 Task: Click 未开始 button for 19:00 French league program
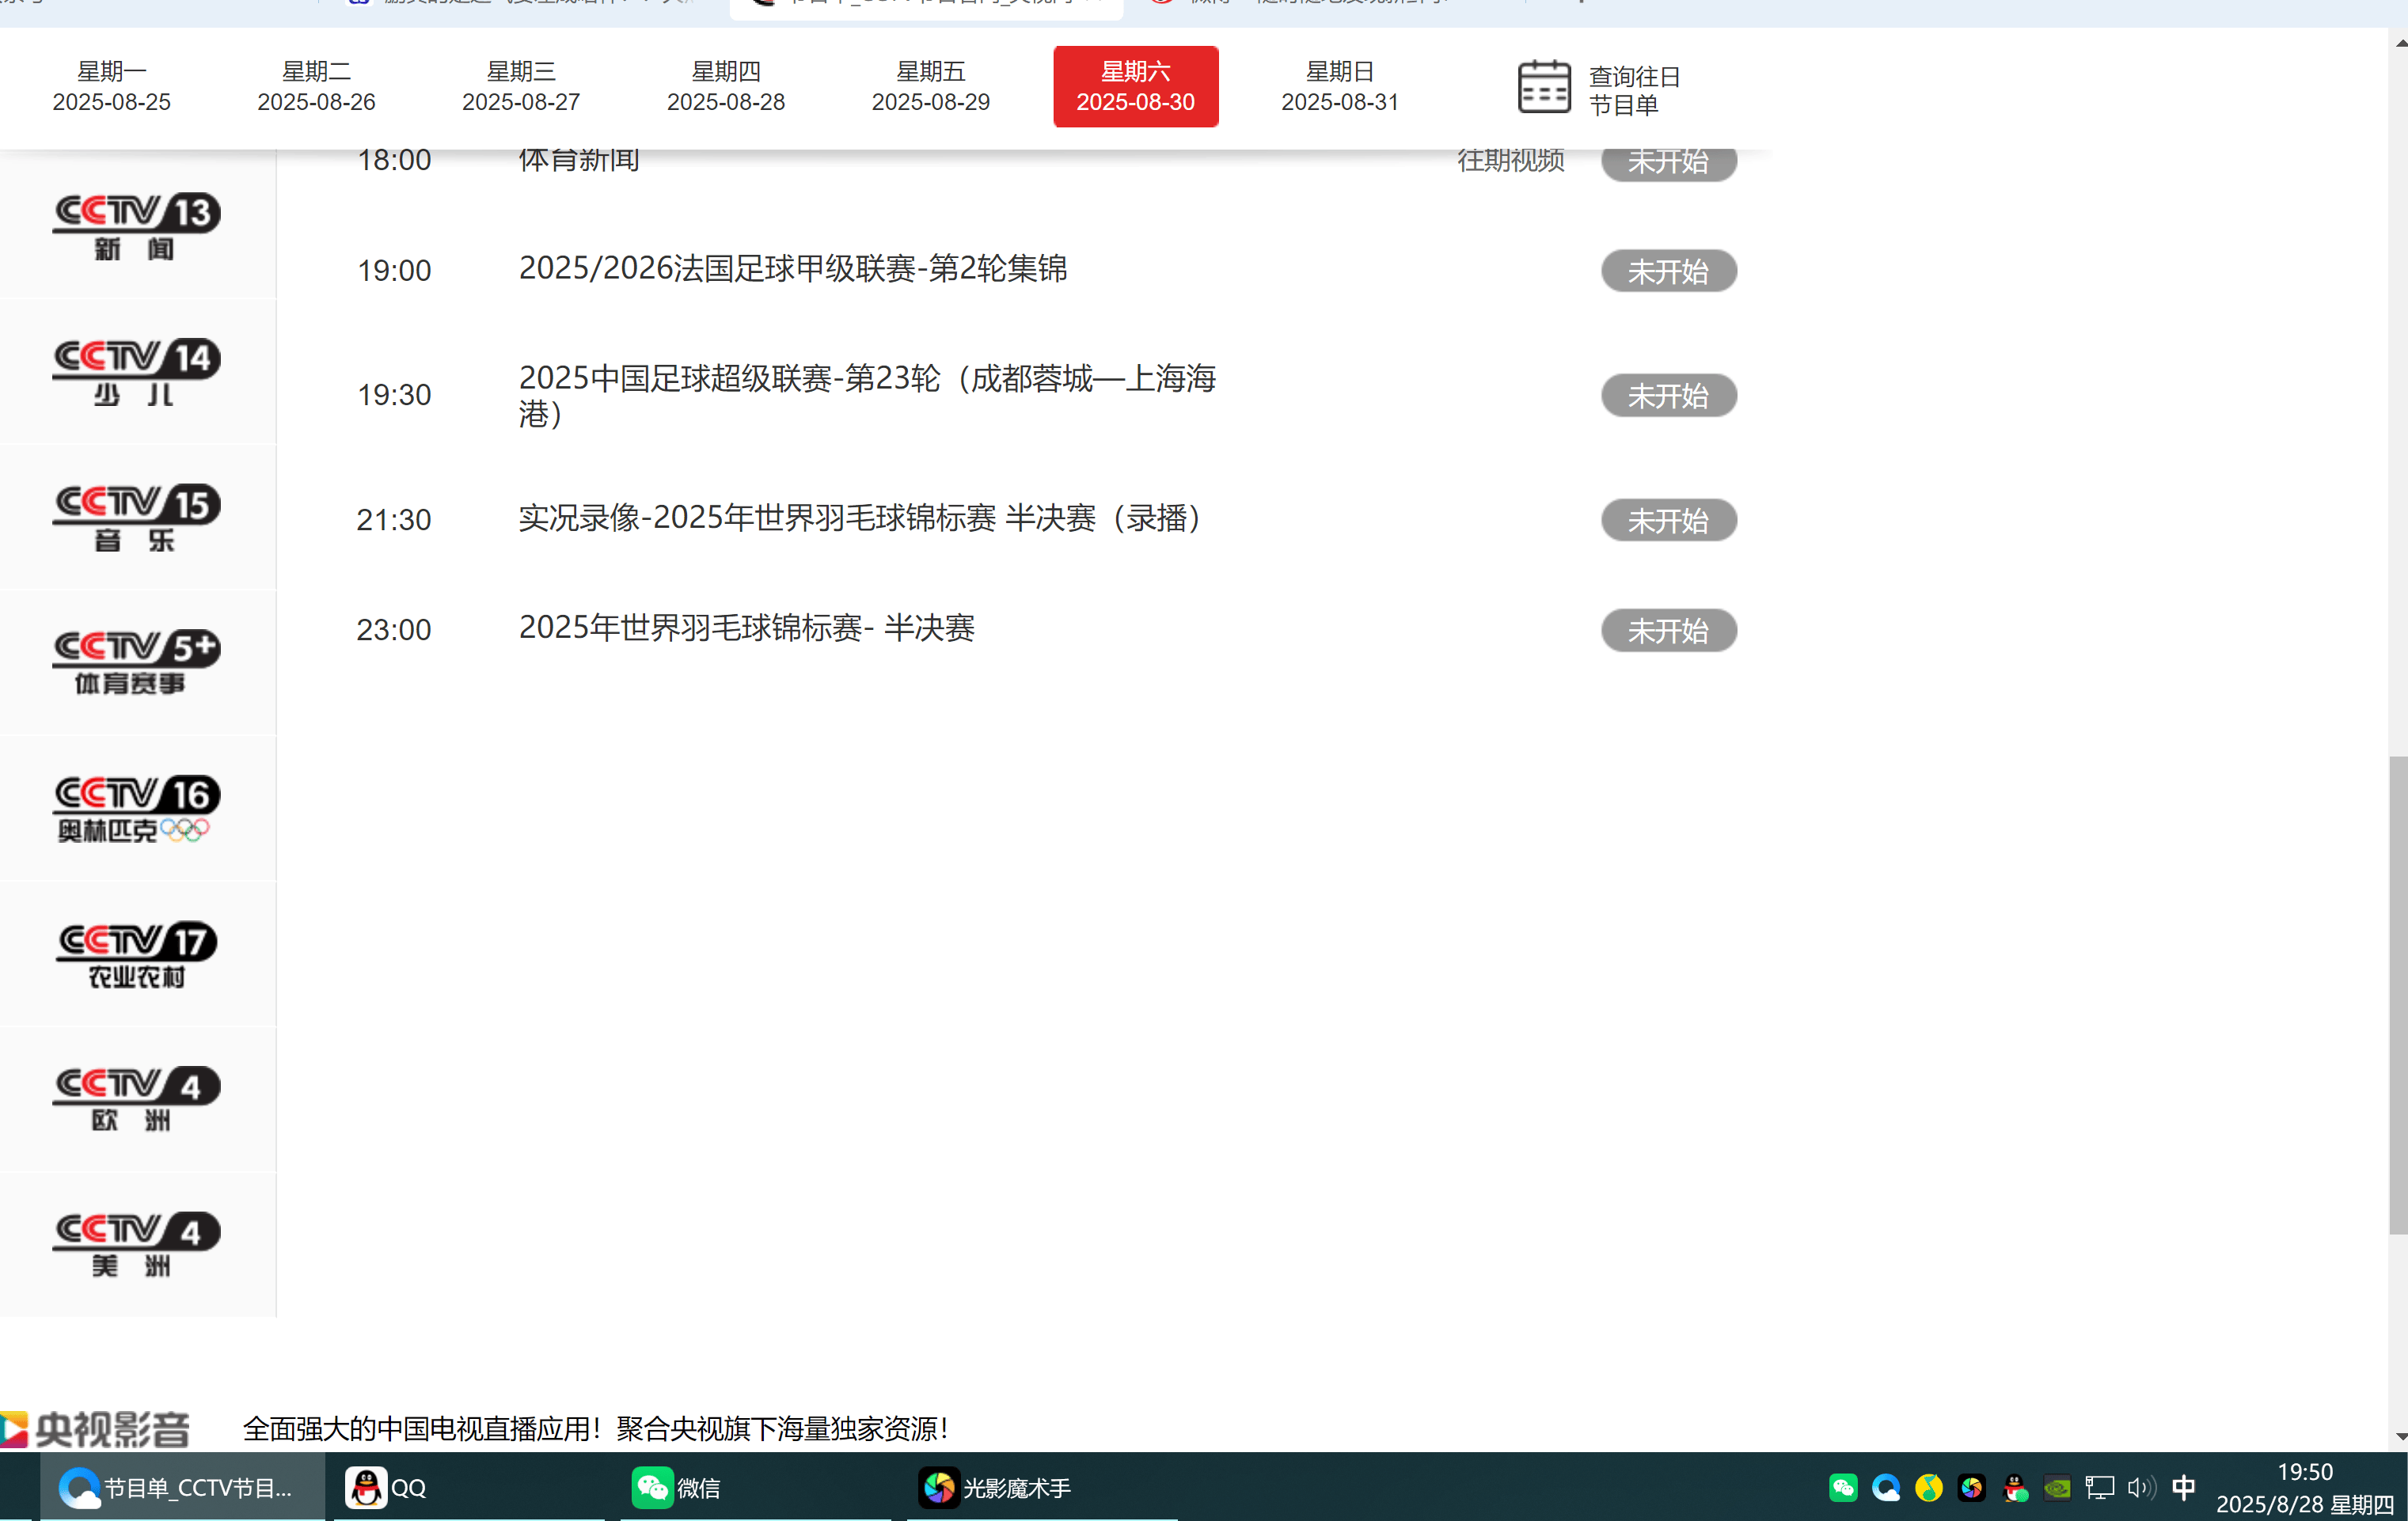[1667, 271]
